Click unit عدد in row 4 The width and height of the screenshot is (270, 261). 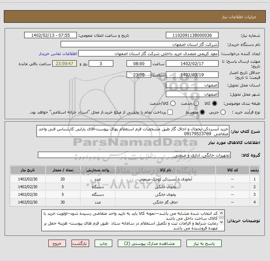[x=97, y=202]
